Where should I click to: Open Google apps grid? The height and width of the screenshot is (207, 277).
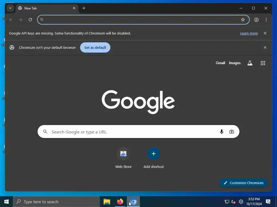point(263,63)
